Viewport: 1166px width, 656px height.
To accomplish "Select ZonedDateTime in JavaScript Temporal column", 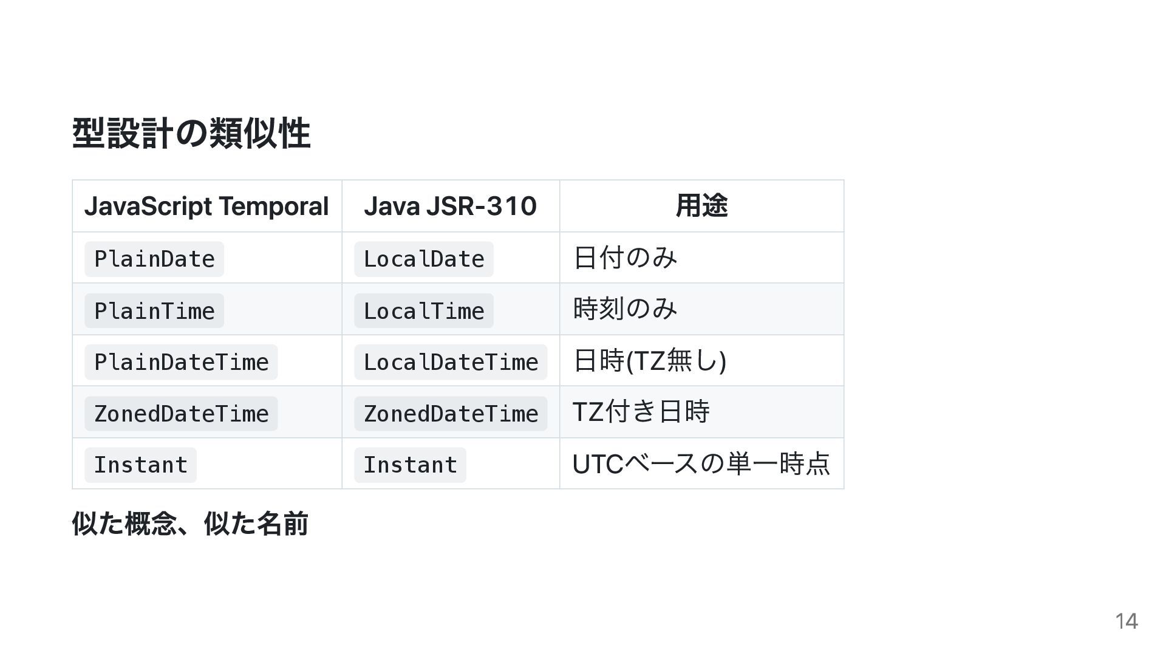I will [181, 414].
